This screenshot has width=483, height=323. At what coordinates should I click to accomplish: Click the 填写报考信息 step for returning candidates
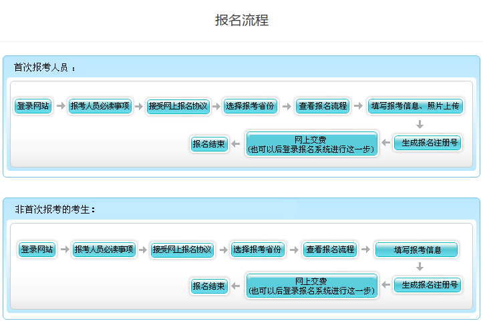(x=417, y=250)
